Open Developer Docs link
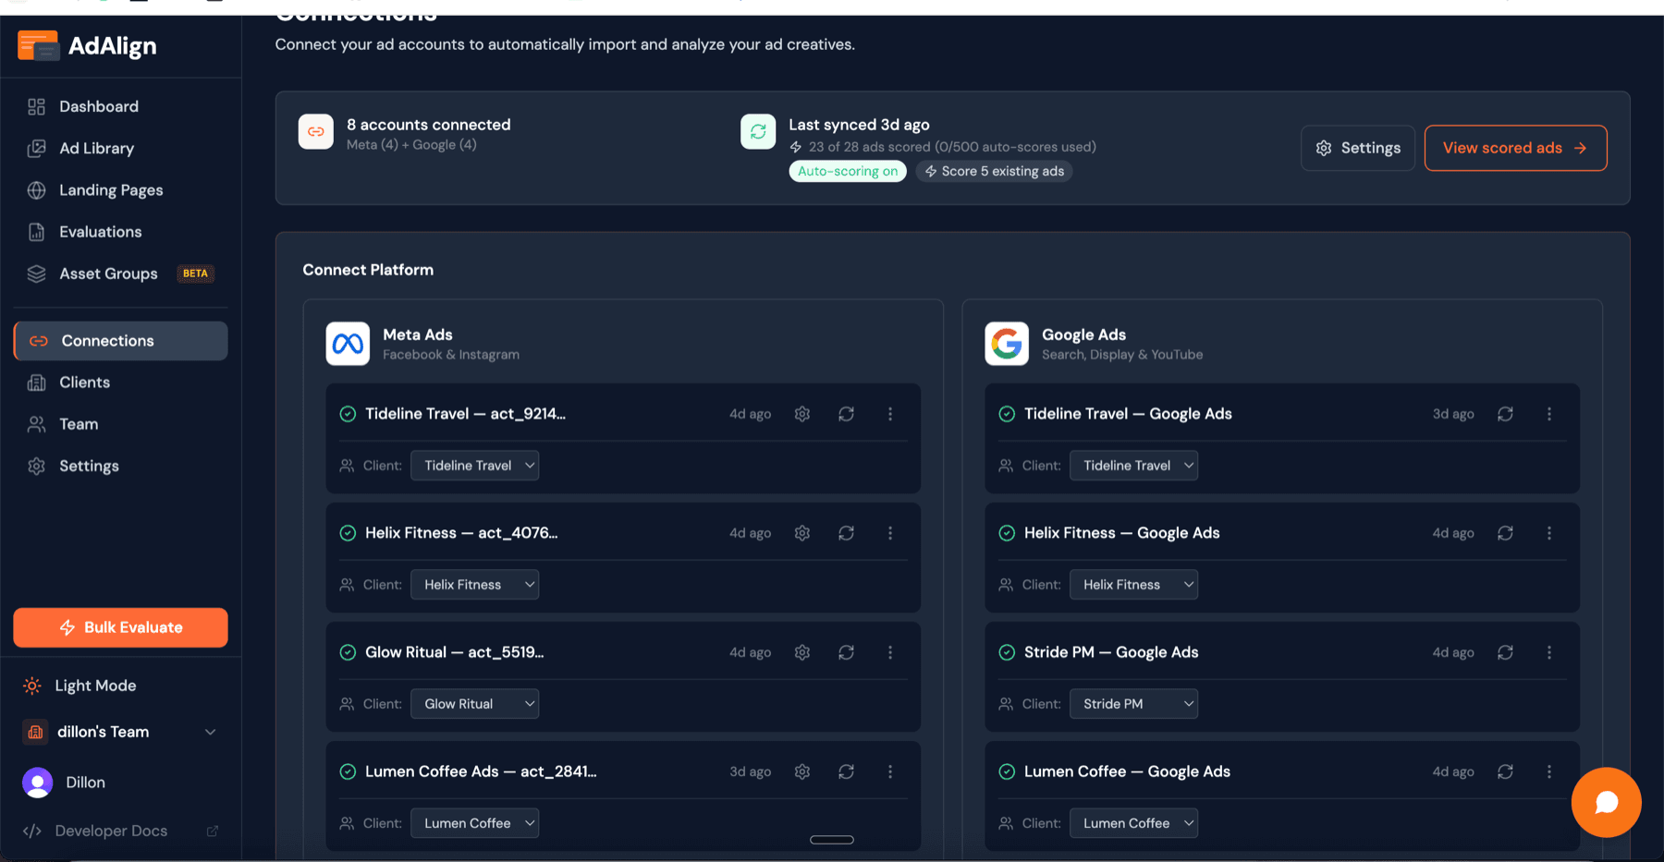 [x=120, y=831]
